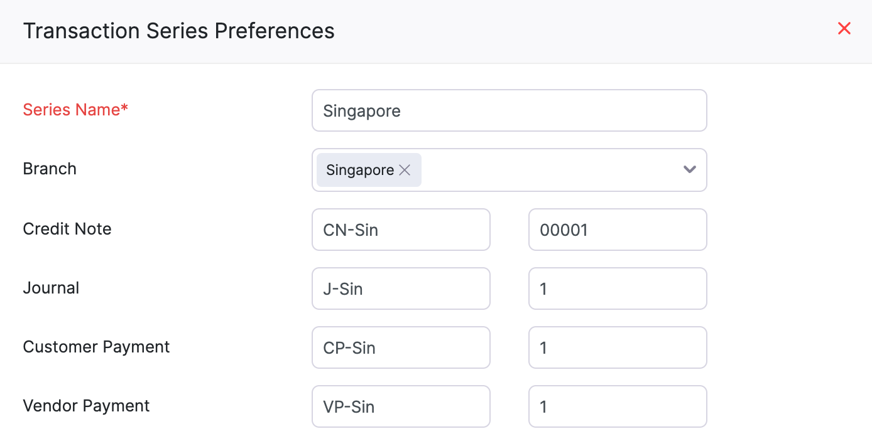Remove the Singapore branch tag
Viewport: 872px width, 434px height.
[x=405, y=170]
